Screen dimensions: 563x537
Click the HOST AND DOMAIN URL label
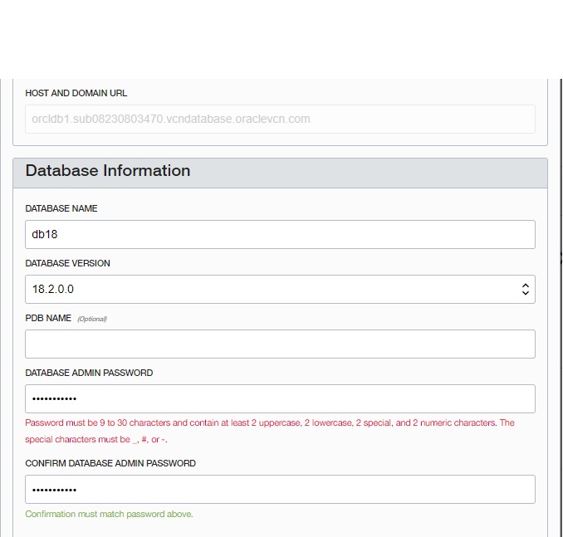76,93
